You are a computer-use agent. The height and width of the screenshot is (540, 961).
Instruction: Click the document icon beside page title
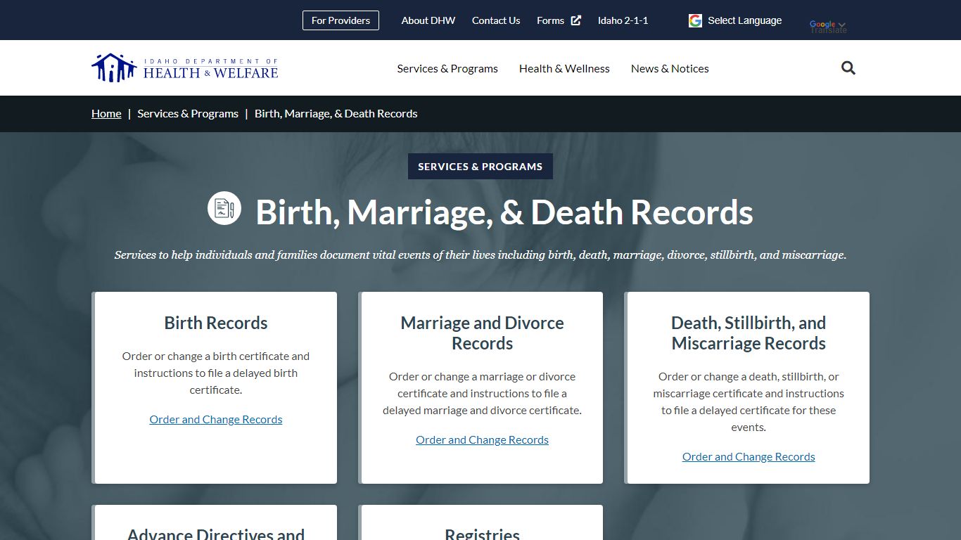[224, 209]
